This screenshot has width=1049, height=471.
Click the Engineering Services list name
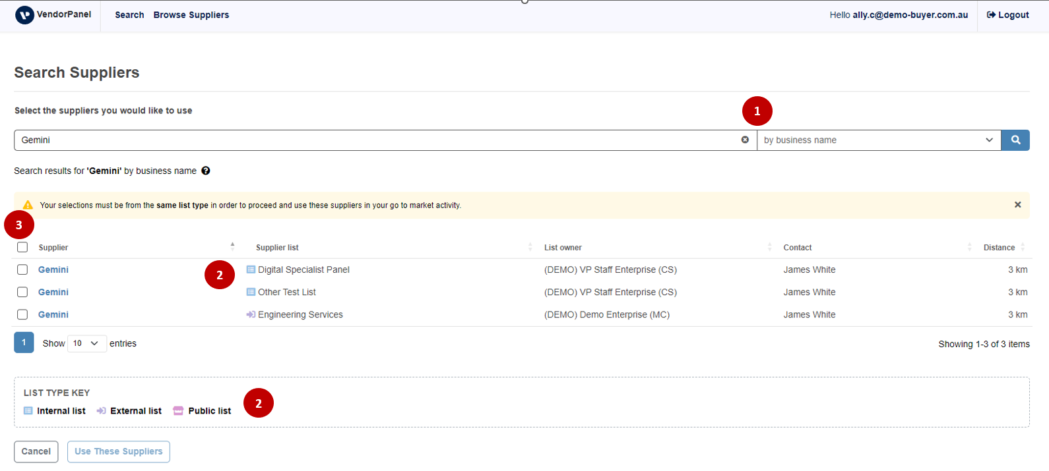point(300,314)
